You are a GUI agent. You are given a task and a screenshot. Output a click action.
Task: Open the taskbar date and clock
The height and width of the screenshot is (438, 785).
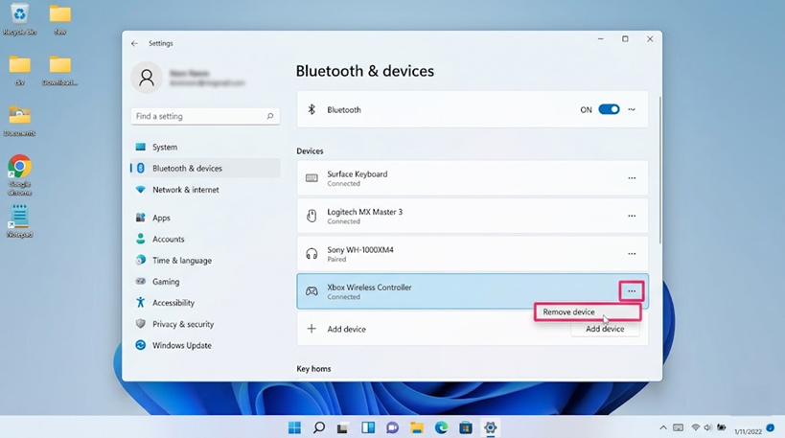point(748,431)
